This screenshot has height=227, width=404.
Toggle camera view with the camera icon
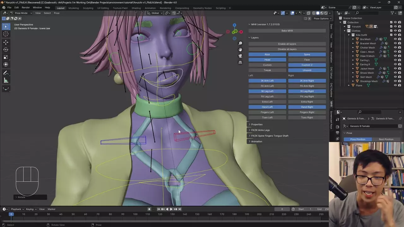[x=240, y=56]
